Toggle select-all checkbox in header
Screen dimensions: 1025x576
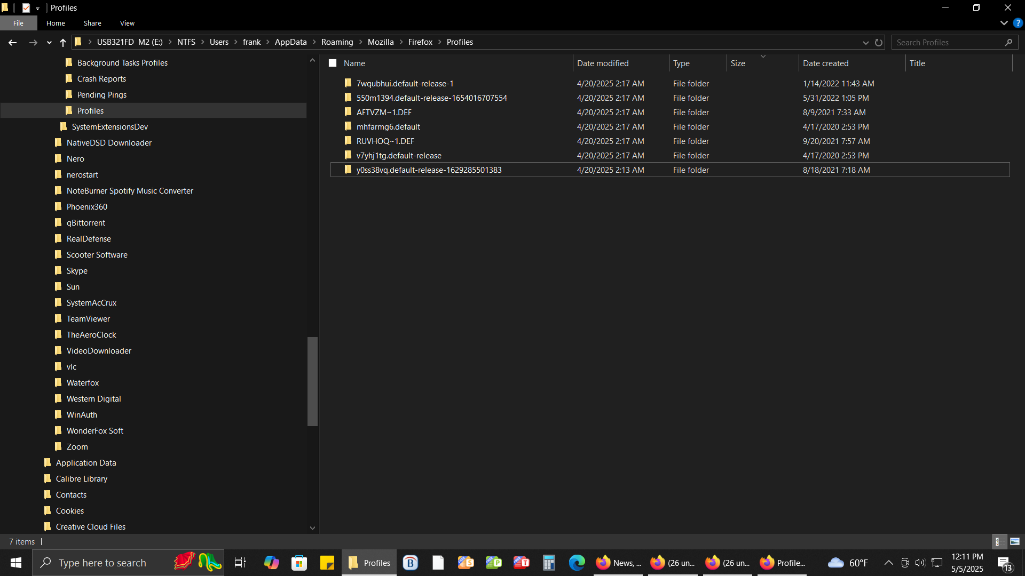(x=333, y=63)
